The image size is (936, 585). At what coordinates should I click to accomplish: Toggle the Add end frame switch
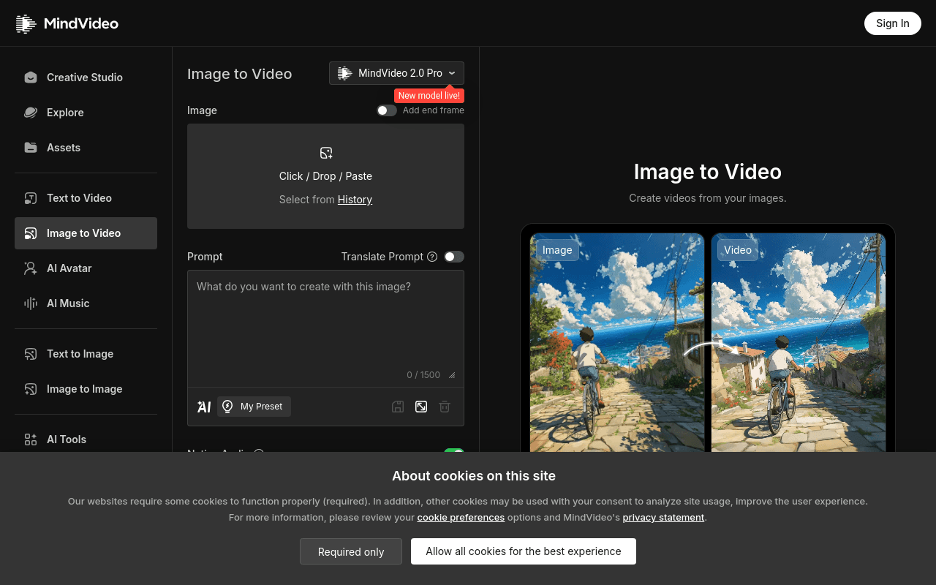(x=387, y=110)
